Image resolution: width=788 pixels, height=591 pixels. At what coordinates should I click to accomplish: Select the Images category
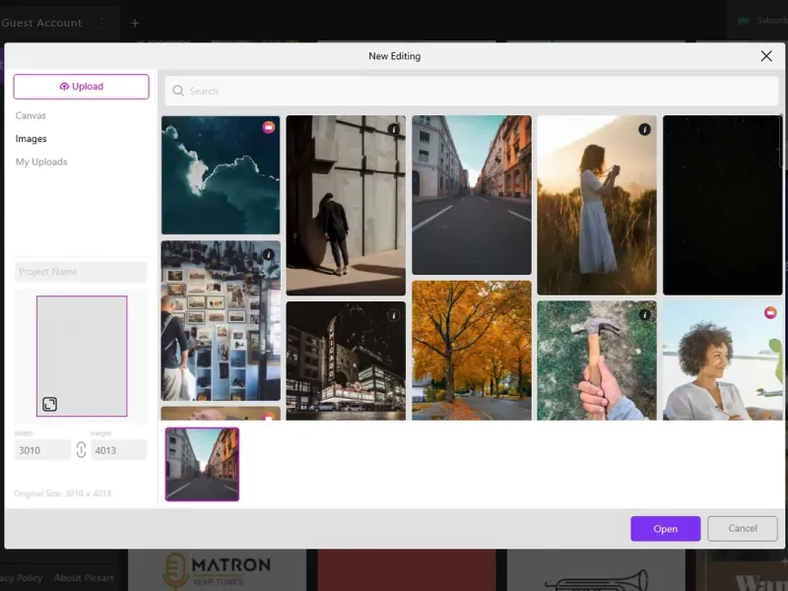pos(32,139)
